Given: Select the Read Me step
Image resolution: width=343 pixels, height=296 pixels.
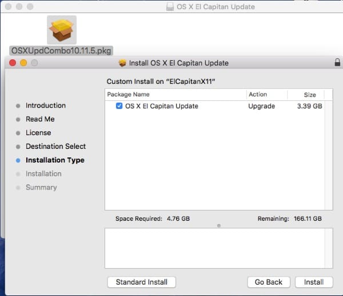Looking at the screenshot, I should point(40,119).
